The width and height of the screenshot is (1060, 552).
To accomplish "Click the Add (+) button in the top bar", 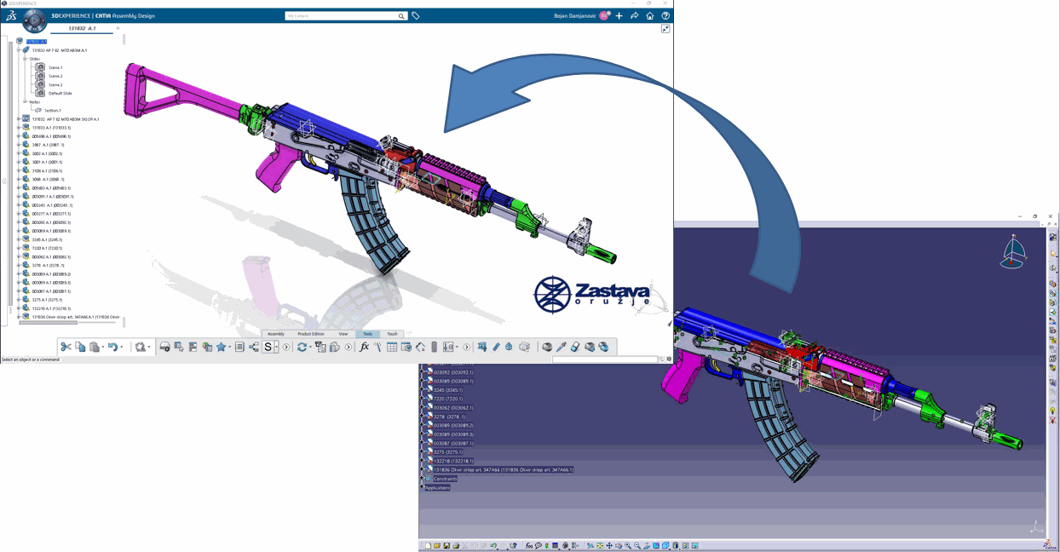I will pos(619,15).
